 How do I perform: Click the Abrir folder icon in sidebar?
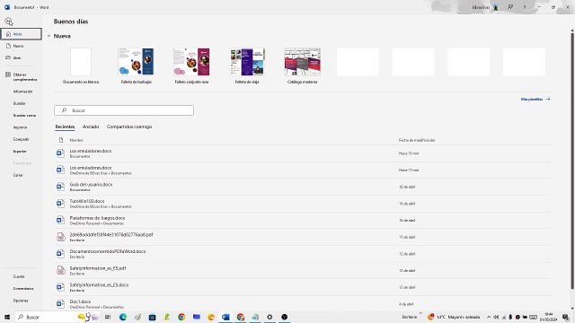click(8, 57)
